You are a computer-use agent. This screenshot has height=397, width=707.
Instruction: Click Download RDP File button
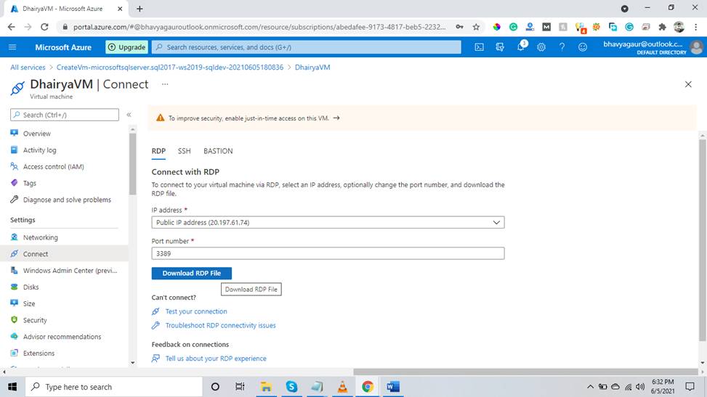coord(192,273)
